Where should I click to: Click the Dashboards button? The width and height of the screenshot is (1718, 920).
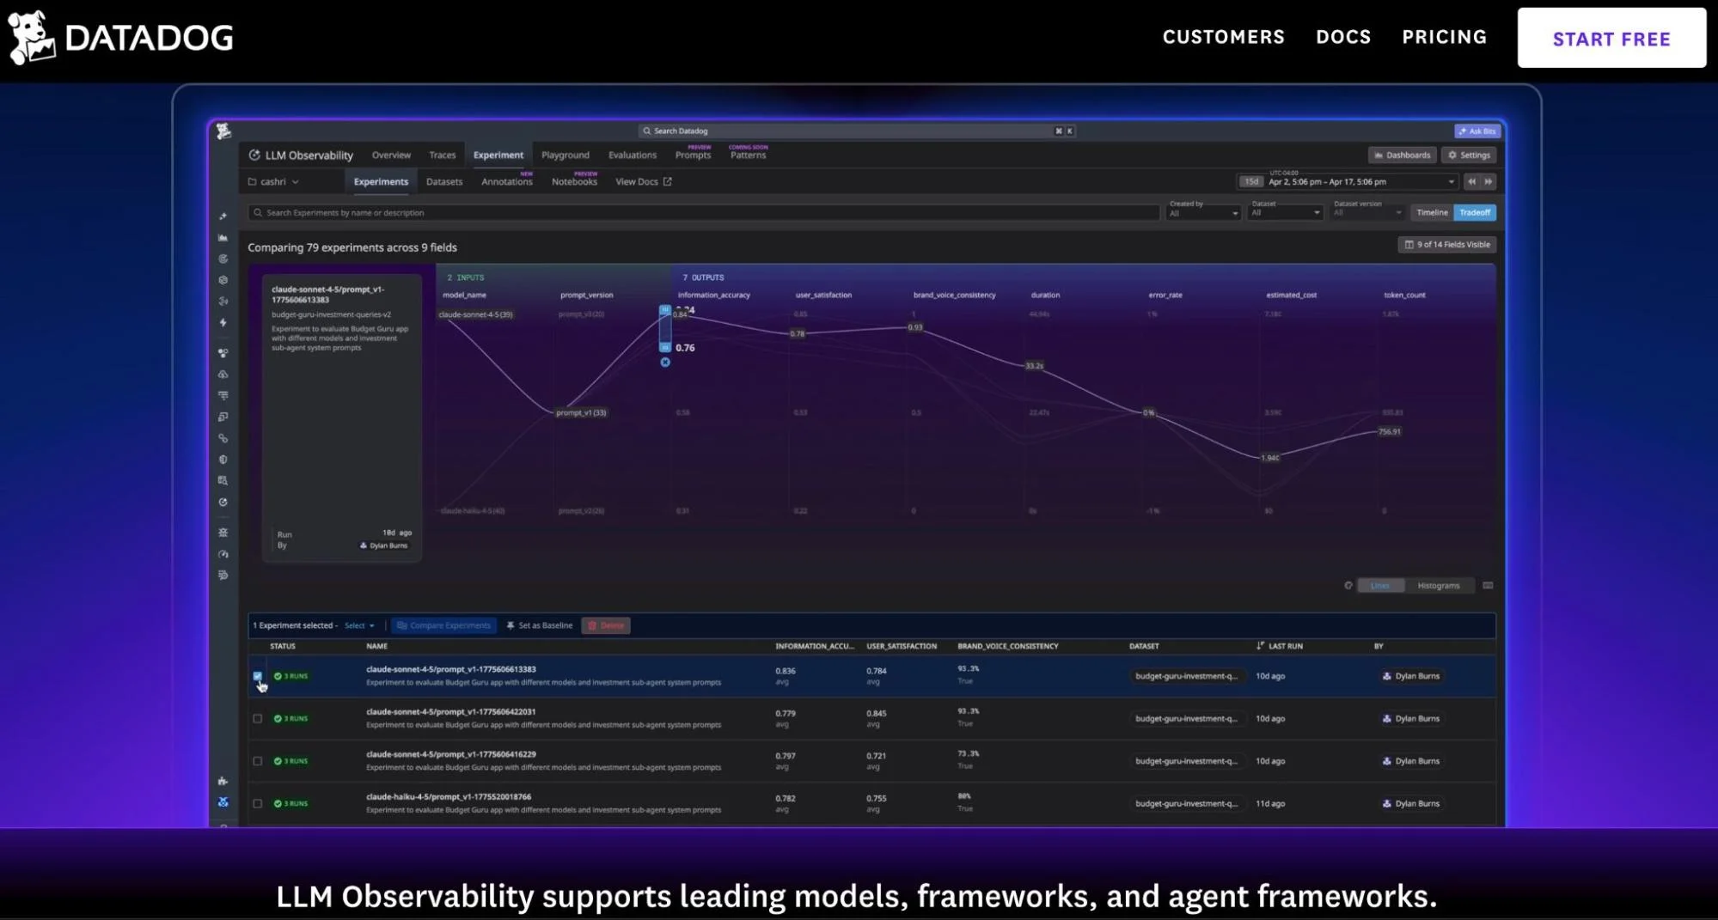click(1403, 155)
